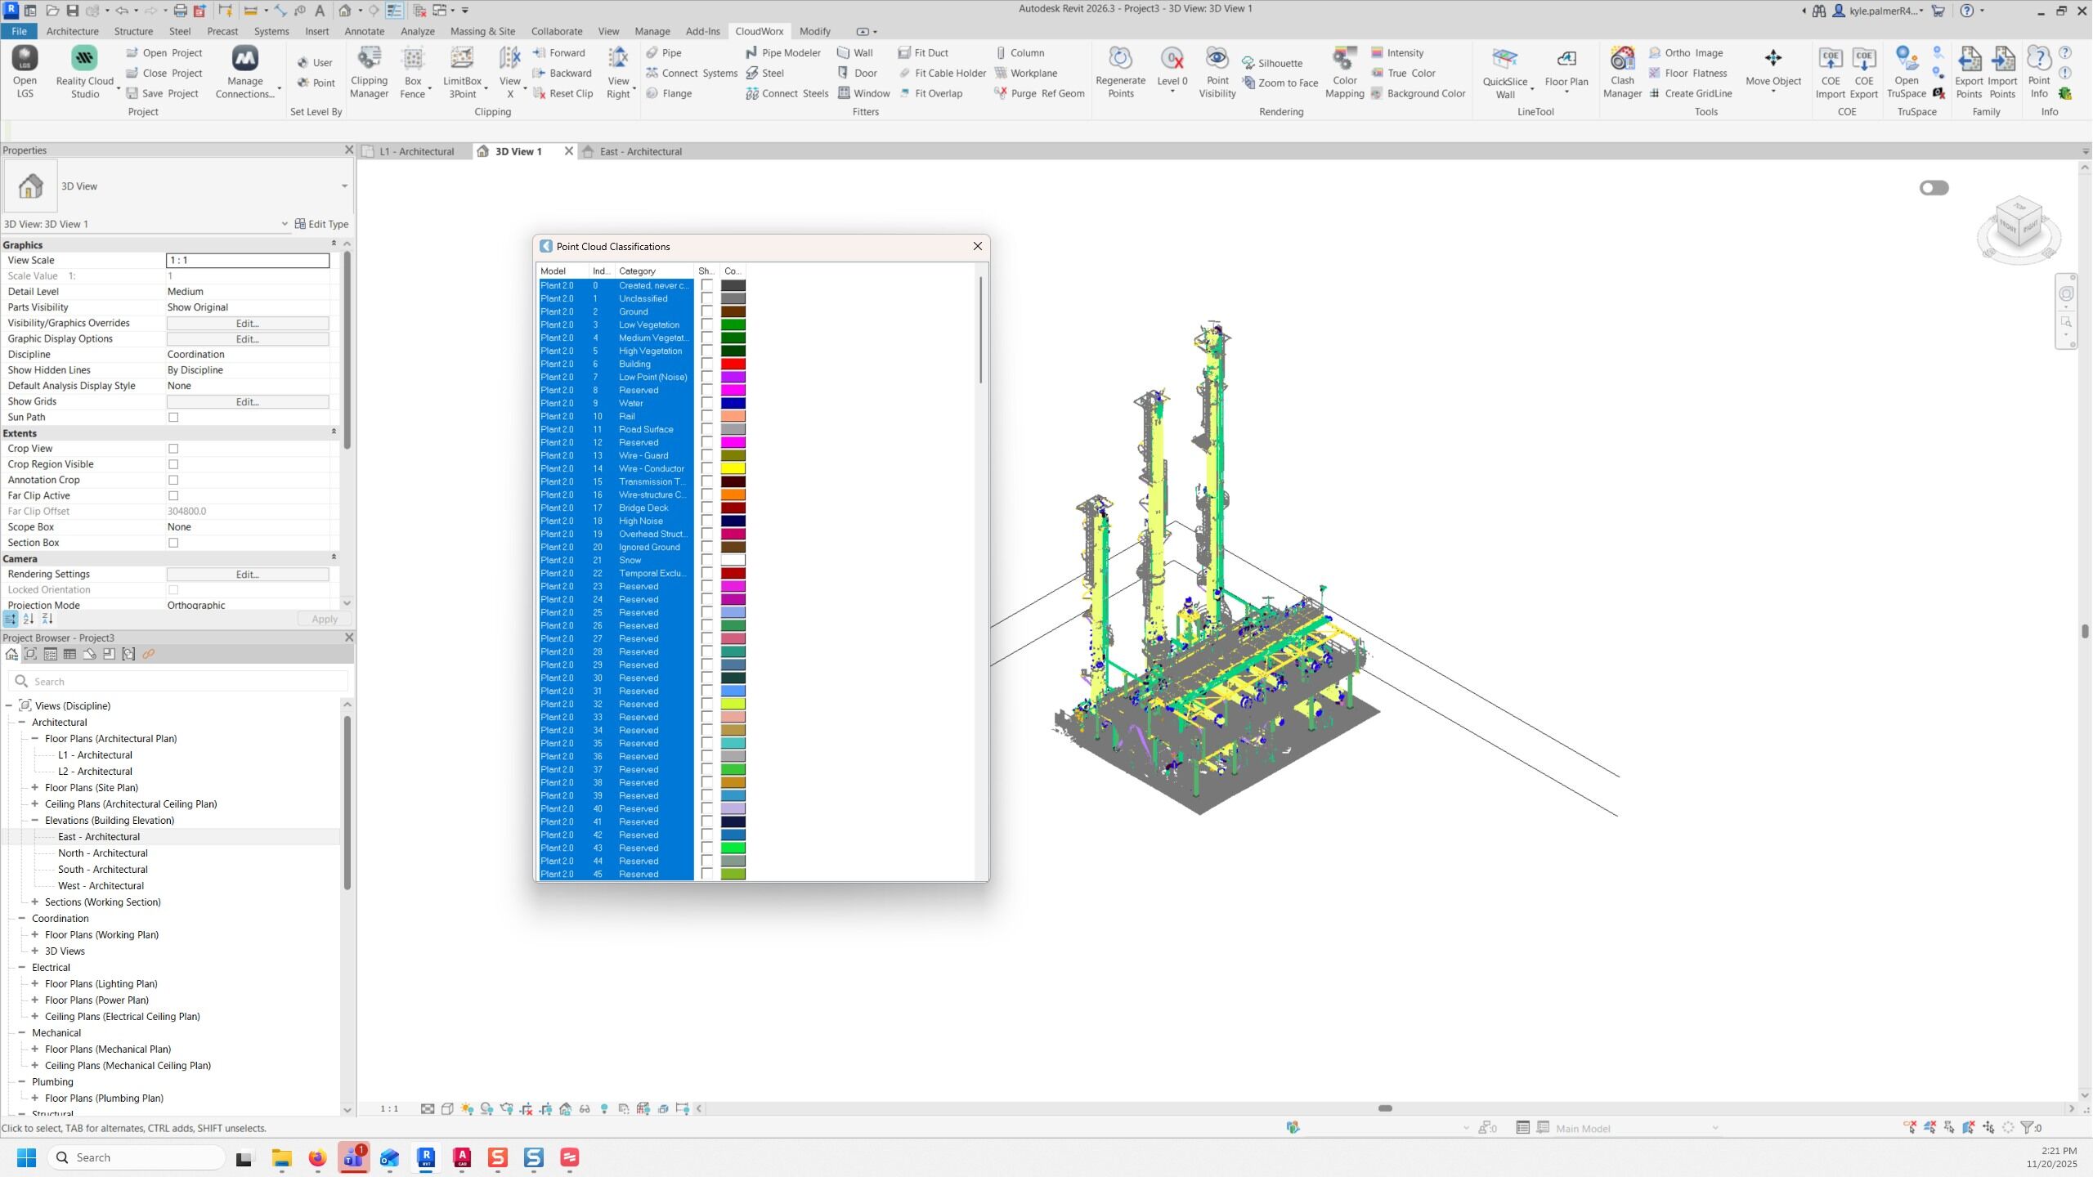Screen dimensions: 2093x1177
Task: Click the red Building color swatch
Action: [733, 365]
